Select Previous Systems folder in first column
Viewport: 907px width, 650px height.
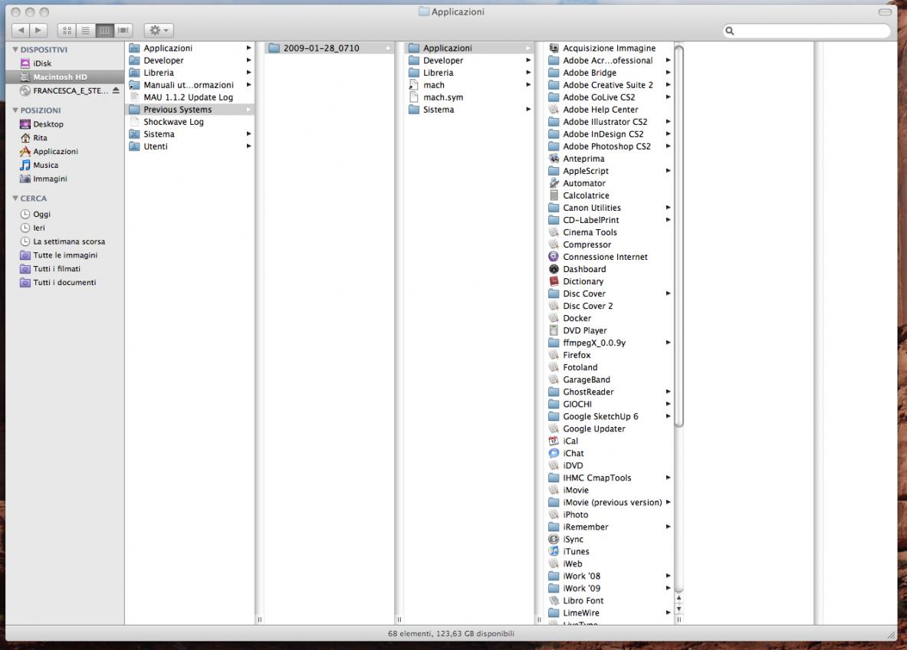pos(189,110)
